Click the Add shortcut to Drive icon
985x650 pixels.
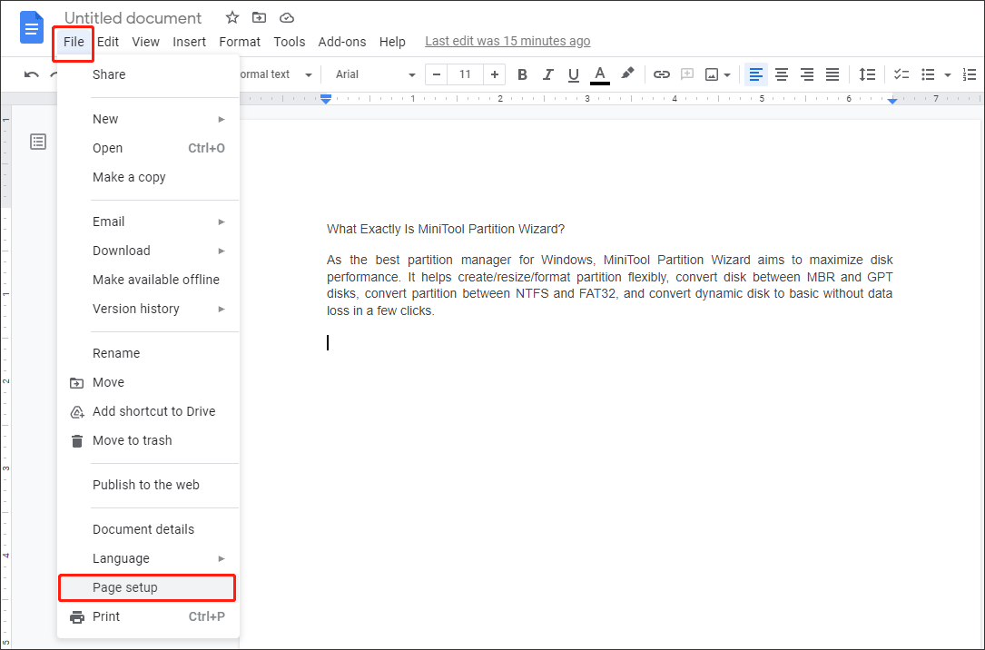point(76,412)
